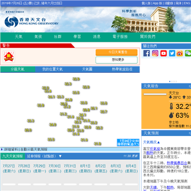Click the observatory building banner image

(x=143, y=20)
